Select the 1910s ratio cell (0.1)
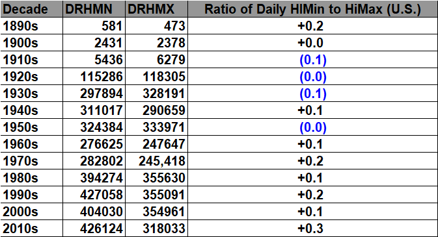This screenshot has width=438, height=237. [313, 60]
